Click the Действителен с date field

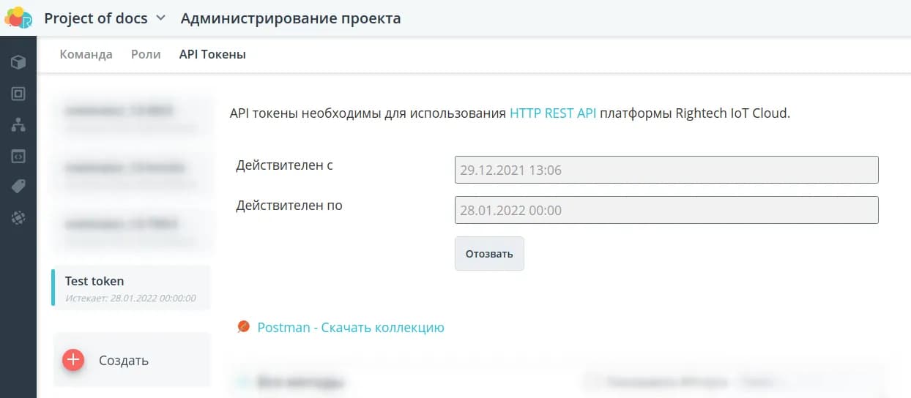[x=666, y=170]
